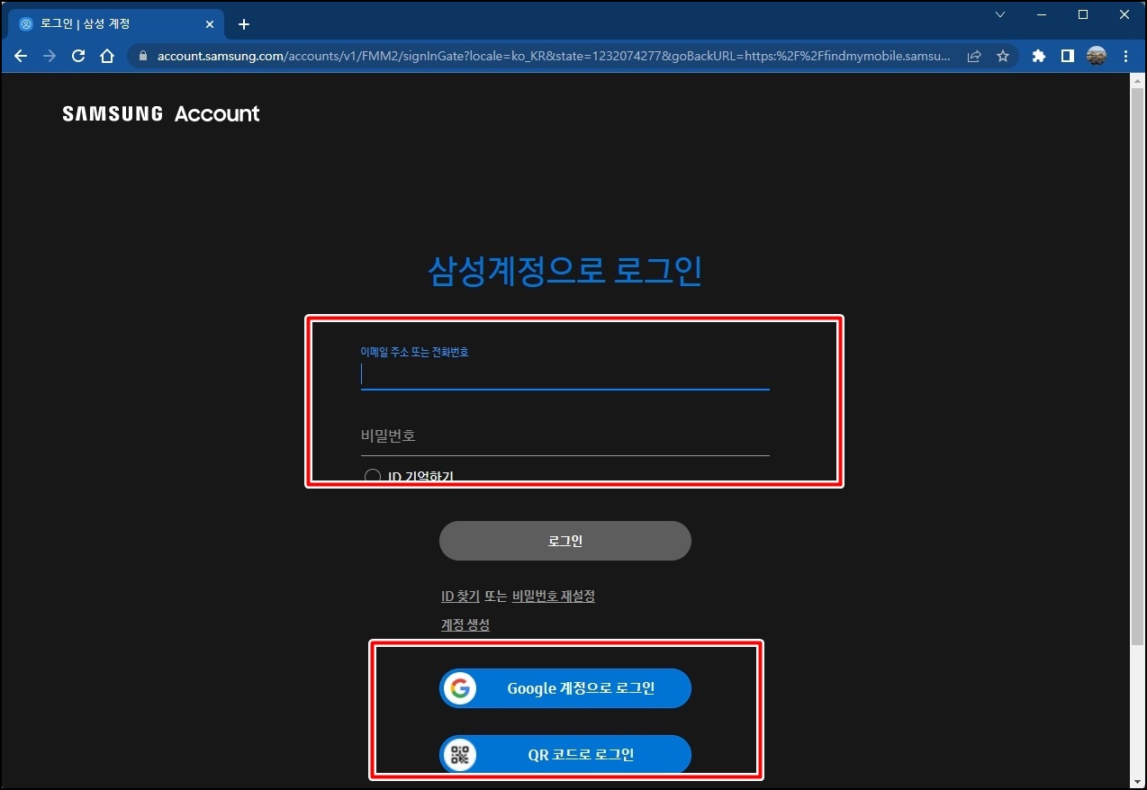The image size is (1147, 790).
Task: Maximize the Chrome window
Action: coord(1083,14)
